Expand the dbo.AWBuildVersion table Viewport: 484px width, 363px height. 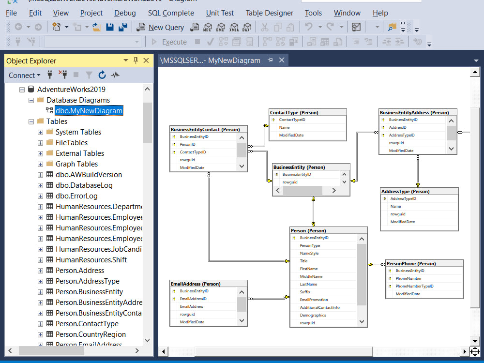pos(40,175)
